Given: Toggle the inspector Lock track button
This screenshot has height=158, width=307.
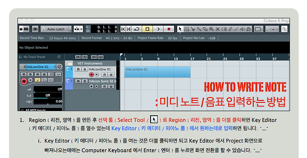Looking at the screenshot, I should 44,80.
